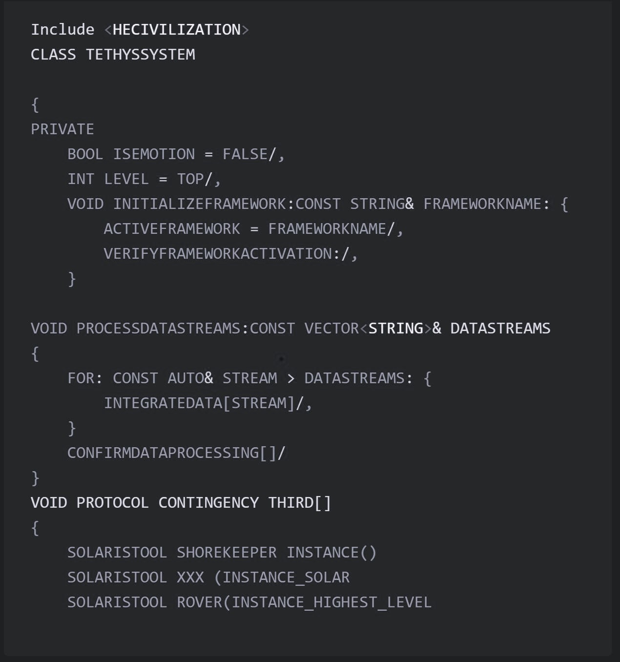Click VOID PROTOCOL CONTINGENCY THIRD[] line
Image resolution: width=620 pixels, height=662 pixels.
[x=181, y=503]
